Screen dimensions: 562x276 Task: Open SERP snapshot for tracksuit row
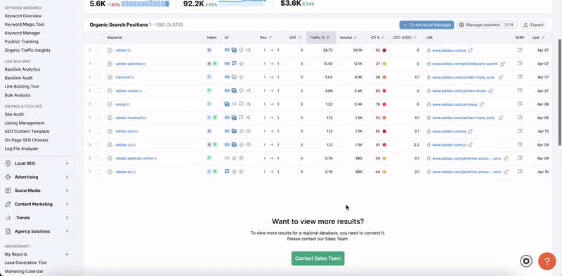520,77
